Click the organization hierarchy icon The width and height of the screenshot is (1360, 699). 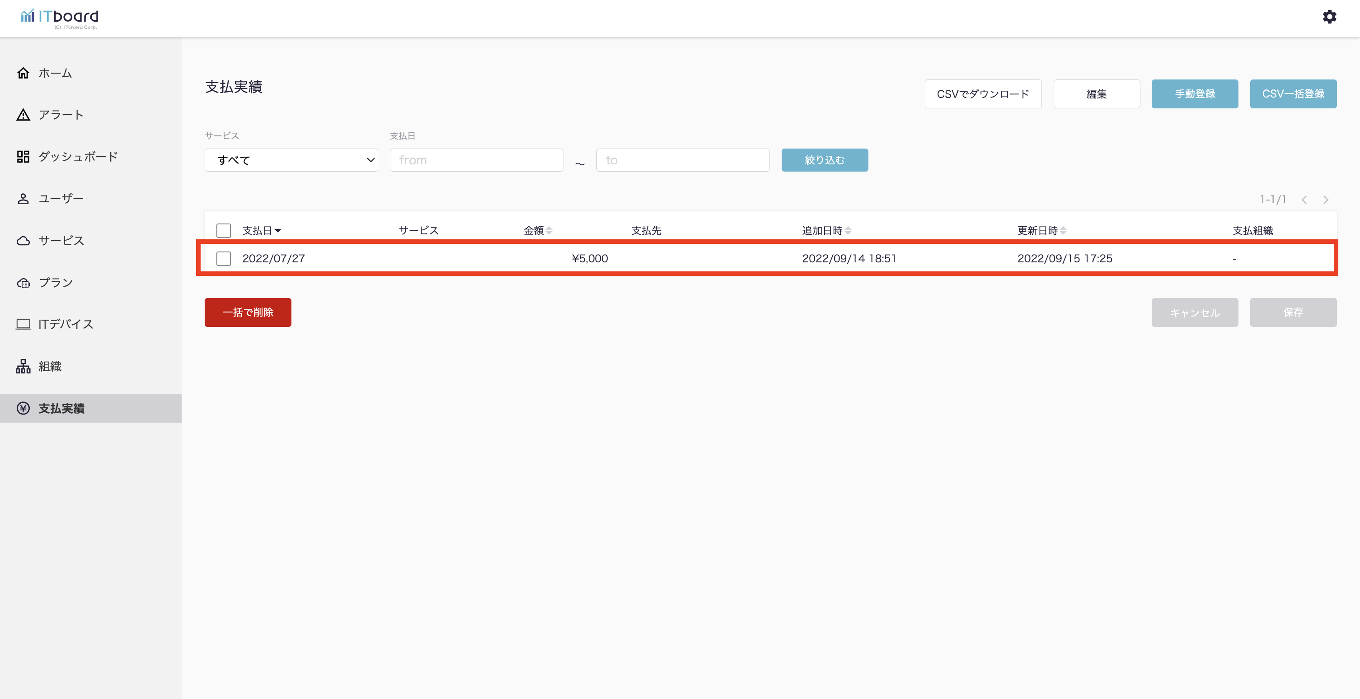click(x=23, y=366)
